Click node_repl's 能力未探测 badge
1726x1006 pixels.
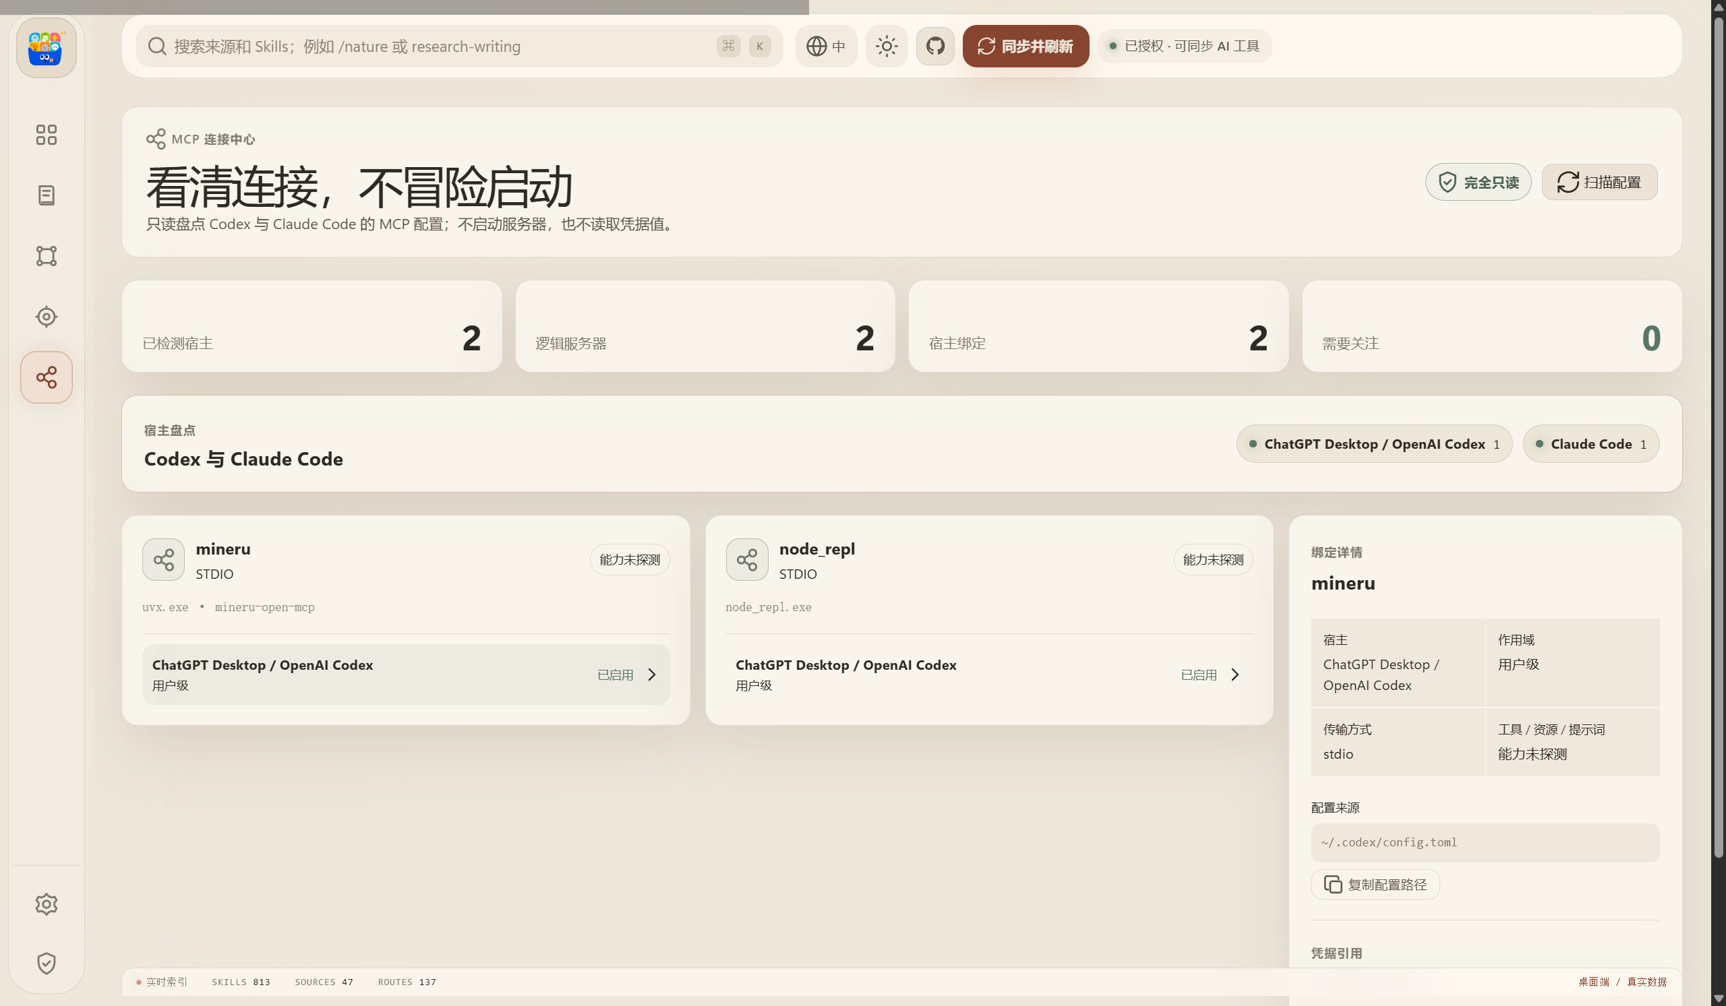point(1213,560)
